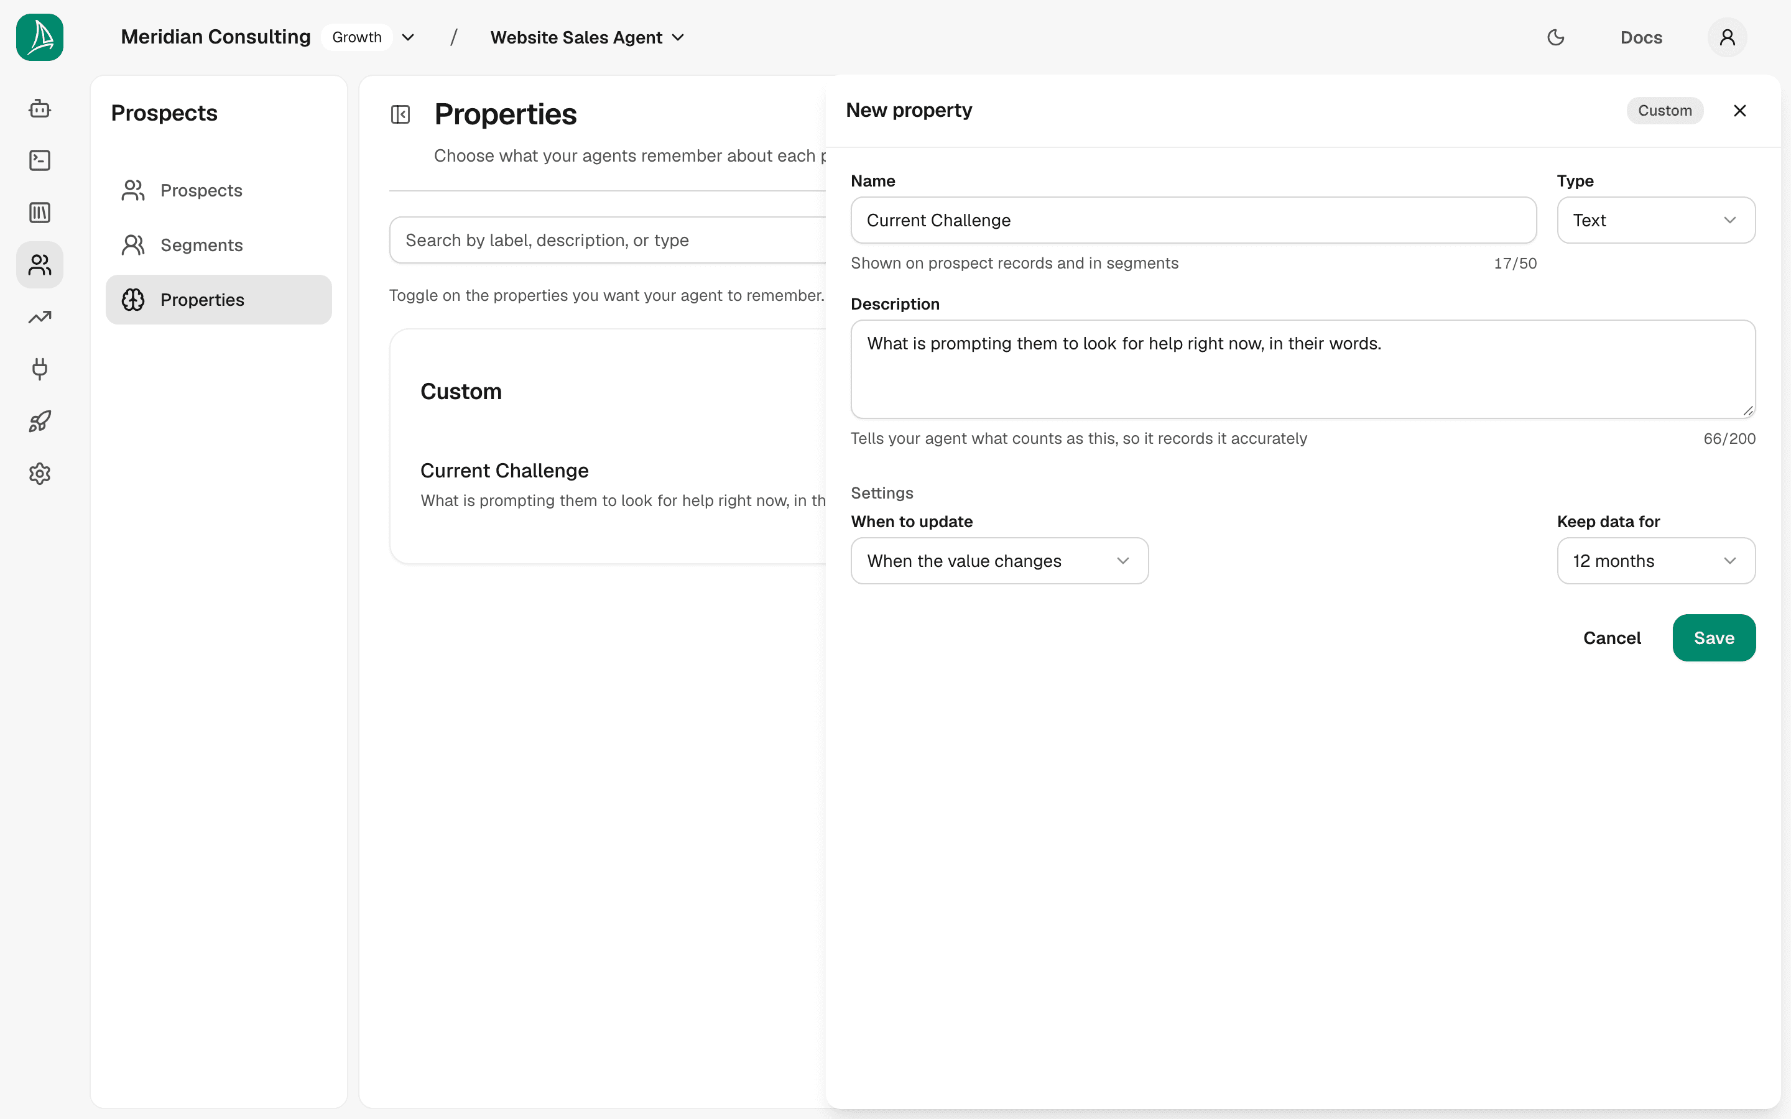Open the Type dropdown showing Text

pos(1656,220)
